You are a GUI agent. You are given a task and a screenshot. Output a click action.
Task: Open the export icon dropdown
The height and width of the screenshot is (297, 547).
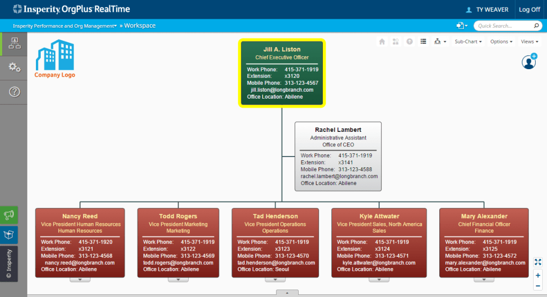point(462,26)
